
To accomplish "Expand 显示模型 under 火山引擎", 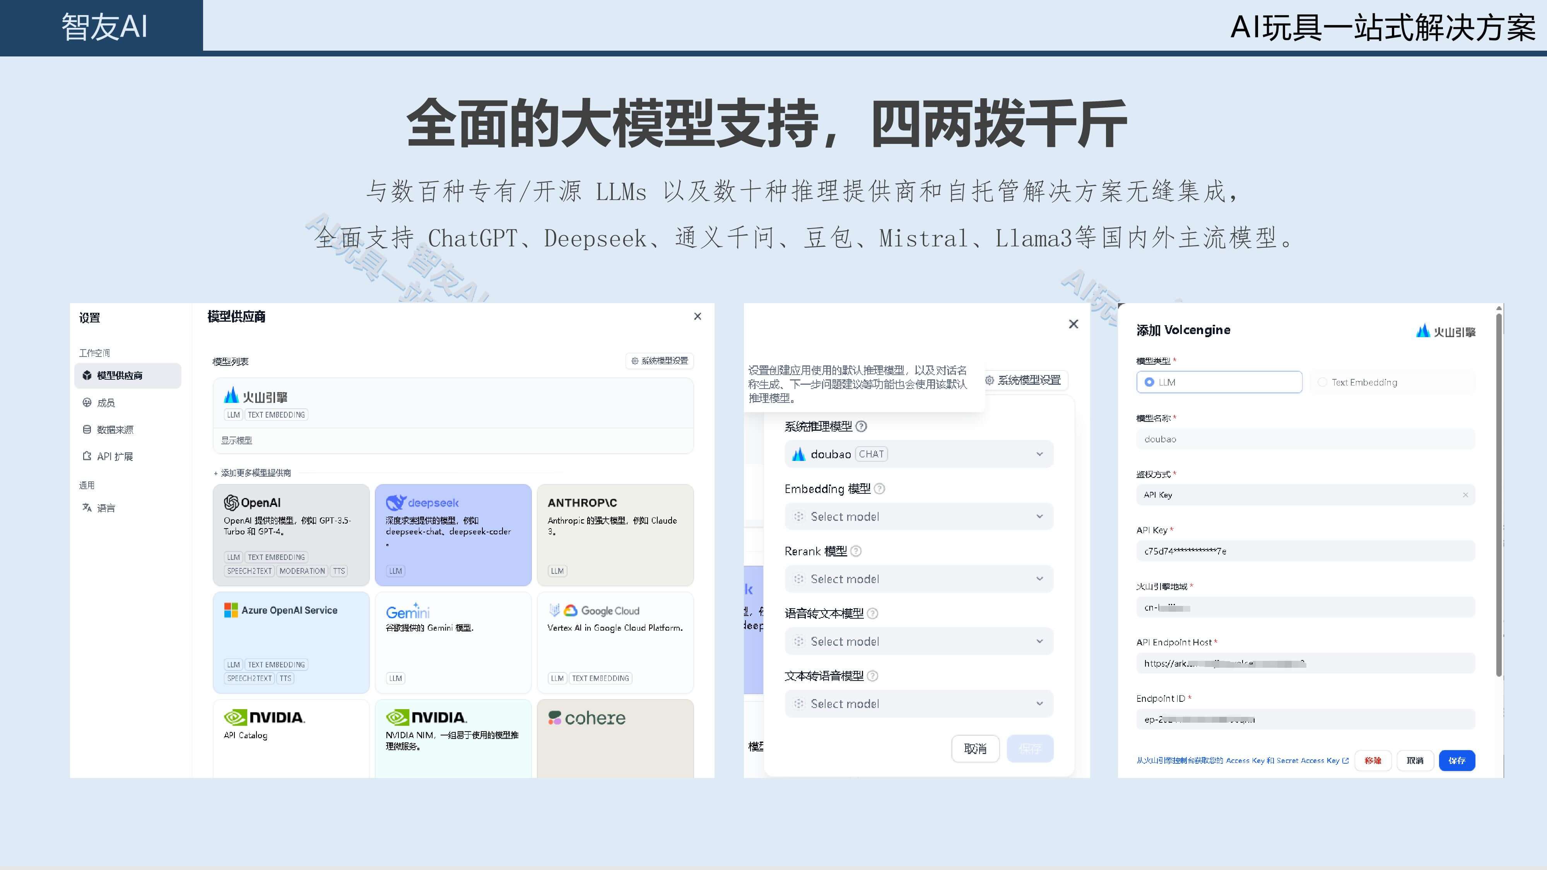I will [x=237, y=440].
